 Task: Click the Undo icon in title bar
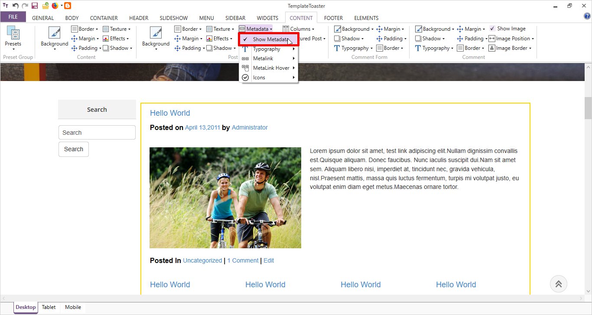[16, 6]
